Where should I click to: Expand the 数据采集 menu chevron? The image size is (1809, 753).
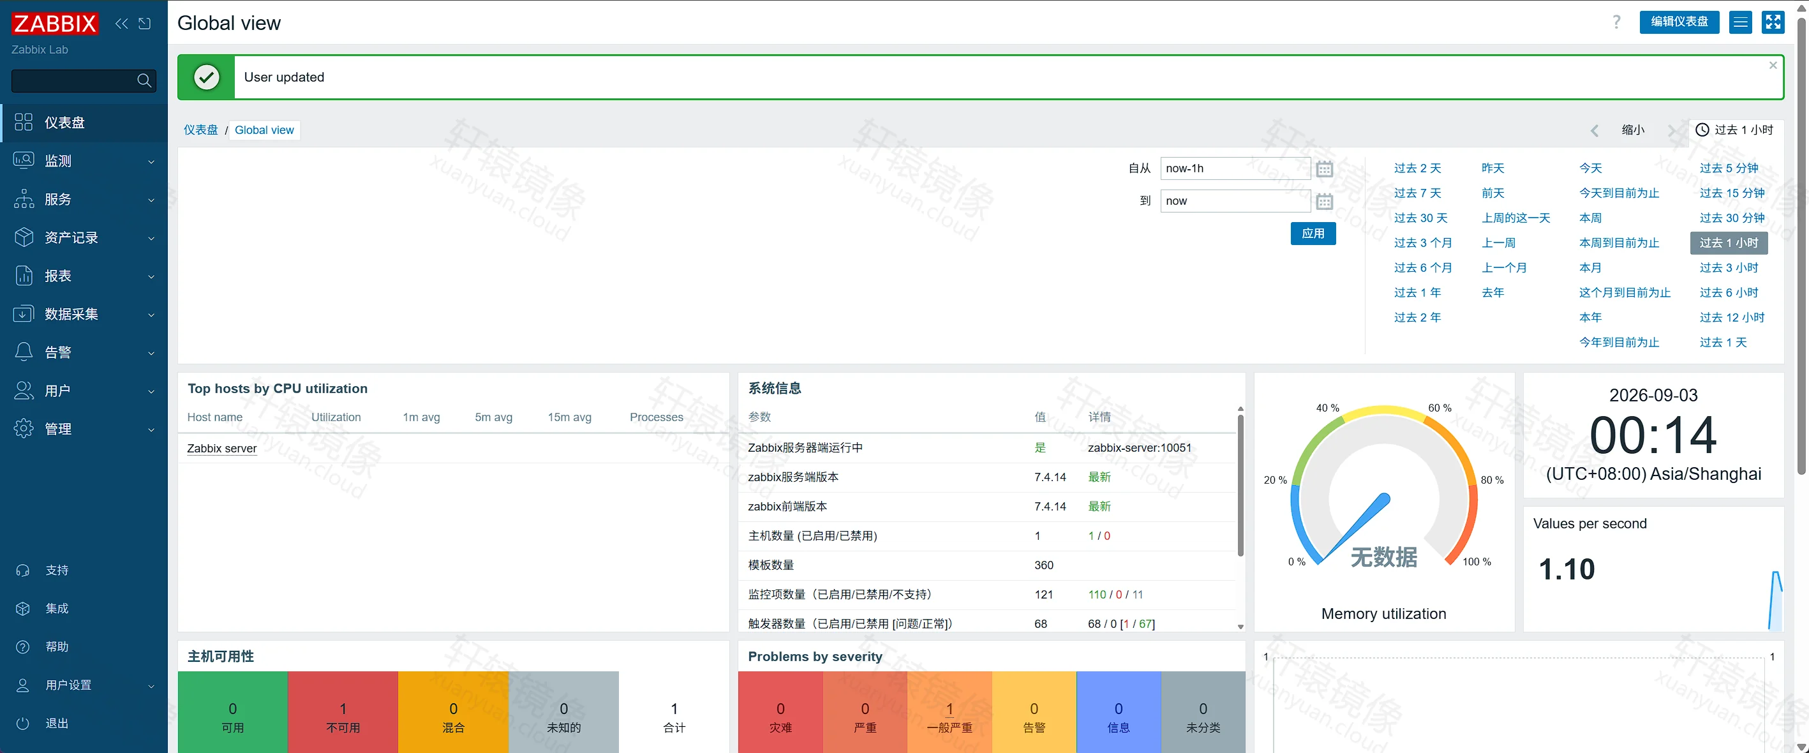click(x=151, y=315)
